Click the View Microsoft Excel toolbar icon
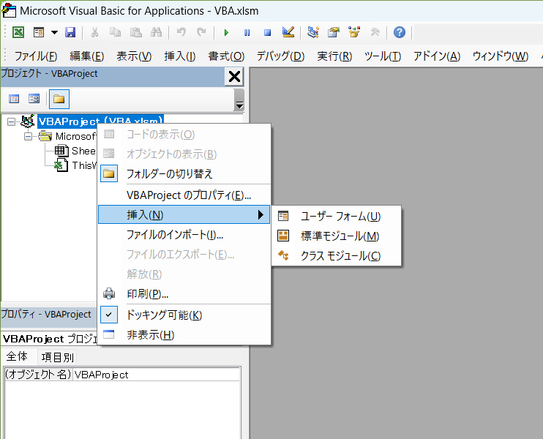Viewport: 543px width, 439px height. 18,32
